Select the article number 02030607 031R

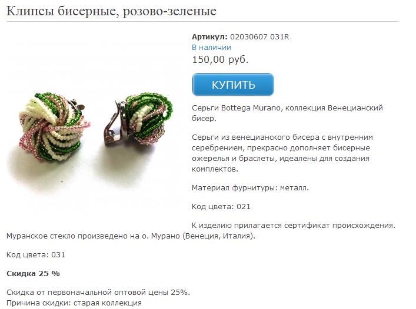click(259, 37)
